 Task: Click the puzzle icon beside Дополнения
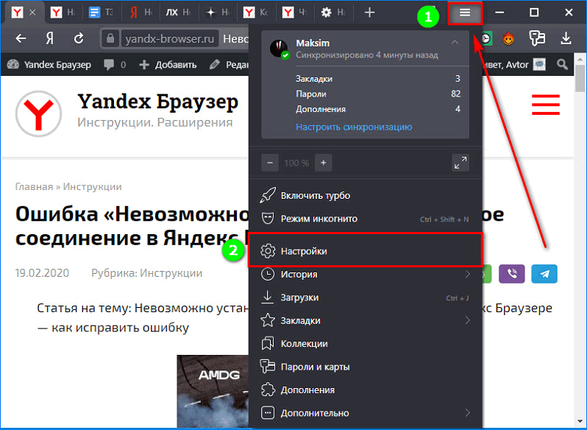[267, 390]
